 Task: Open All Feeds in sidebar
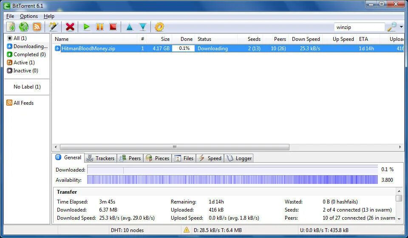[20, 103]
